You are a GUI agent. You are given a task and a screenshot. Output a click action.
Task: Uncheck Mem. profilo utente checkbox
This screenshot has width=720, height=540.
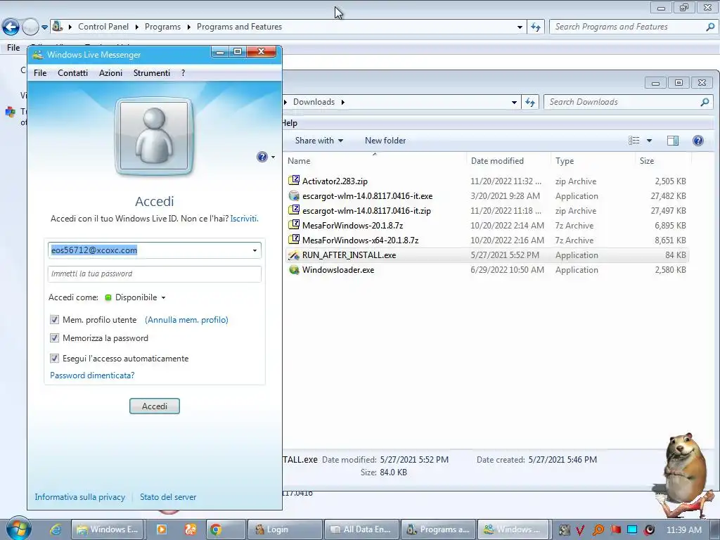(x=54, y=320)
